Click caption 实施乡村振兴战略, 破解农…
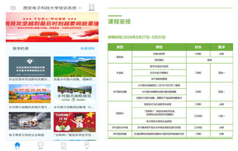Viewport: 238px width, 151px height. 74,79
